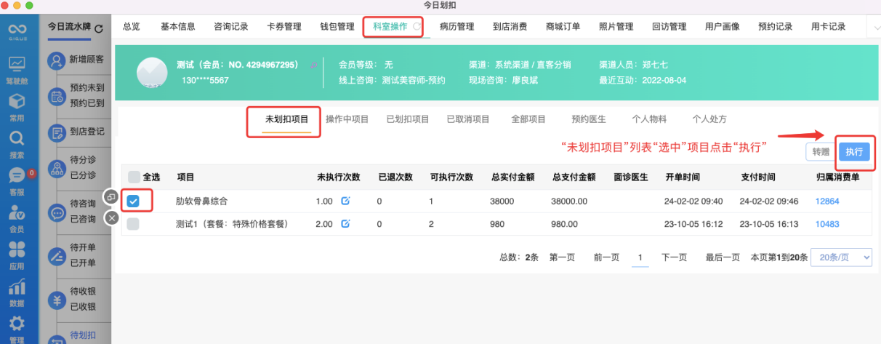Switch to the 到店消费 tab
Viewport: 881px width, 344px height.
[510, 27]
